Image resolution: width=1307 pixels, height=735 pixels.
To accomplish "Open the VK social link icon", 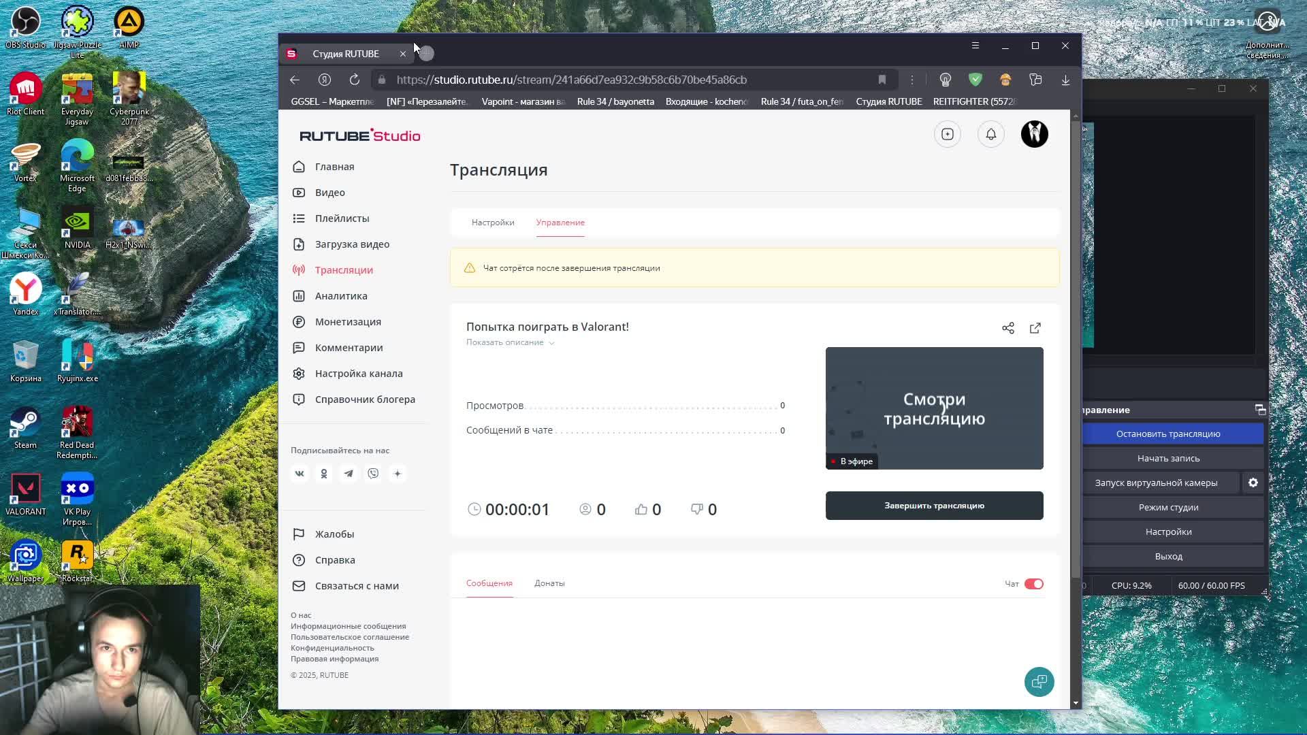I will 300,474.
